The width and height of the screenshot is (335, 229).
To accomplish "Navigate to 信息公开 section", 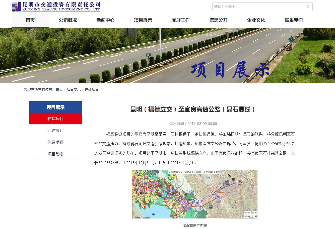I will tap(218, 20).
